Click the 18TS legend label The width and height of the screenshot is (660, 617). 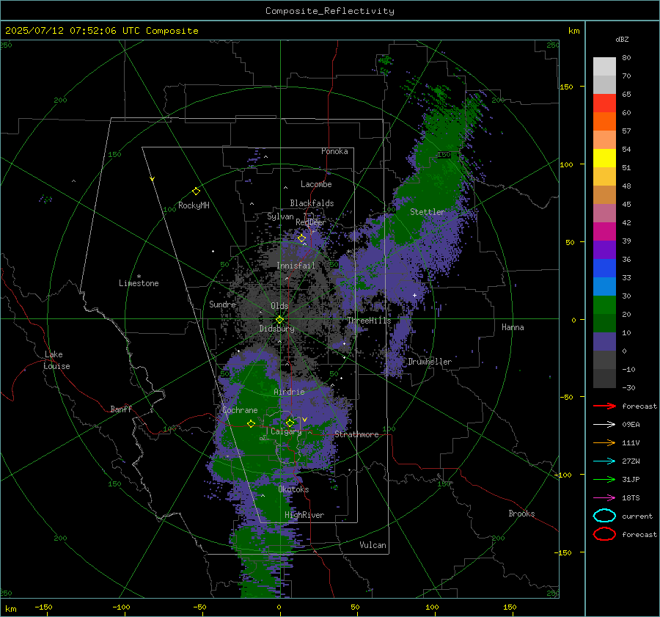[631, 498]
